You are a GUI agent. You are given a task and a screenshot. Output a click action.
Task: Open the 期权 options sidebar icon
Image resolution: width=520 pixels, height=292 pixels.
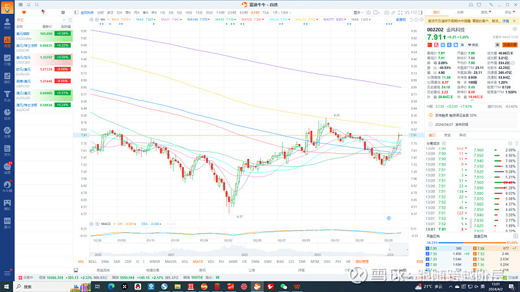tap(7, 78)
